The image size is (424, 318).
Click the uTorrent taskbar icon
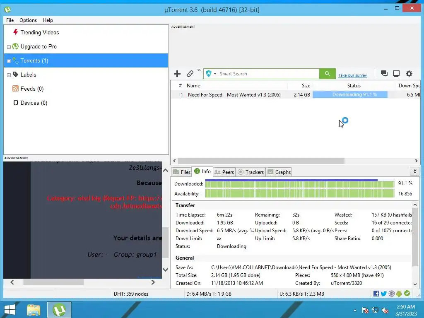point(59,310)
